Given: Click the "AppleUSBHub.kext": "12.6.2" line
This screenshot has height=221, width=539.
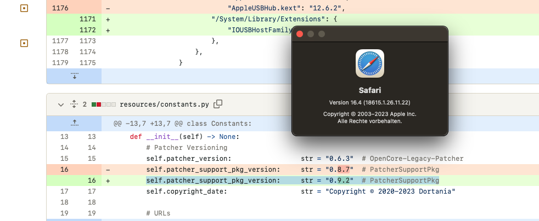Looking at the screenshot, I should 287,8.
